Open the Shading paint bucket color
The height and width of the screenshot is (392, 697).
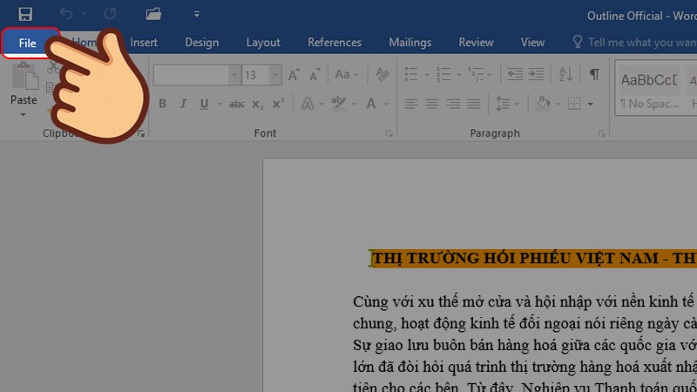[x=543, y=105]
